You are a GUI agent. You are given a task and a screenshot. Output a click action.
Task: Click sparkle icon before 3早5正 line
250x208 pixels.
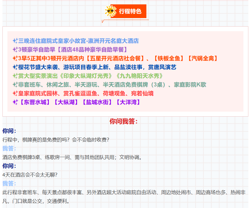(x=15, y=58)
